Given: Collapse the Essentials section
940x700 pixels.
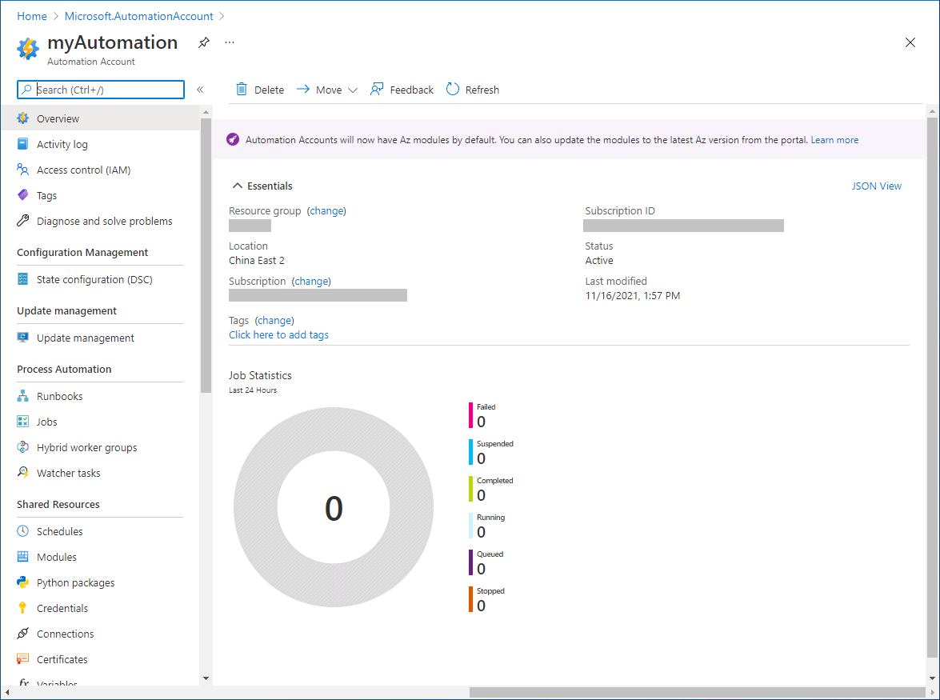Looking at the screenshot, I should [237, 186].
